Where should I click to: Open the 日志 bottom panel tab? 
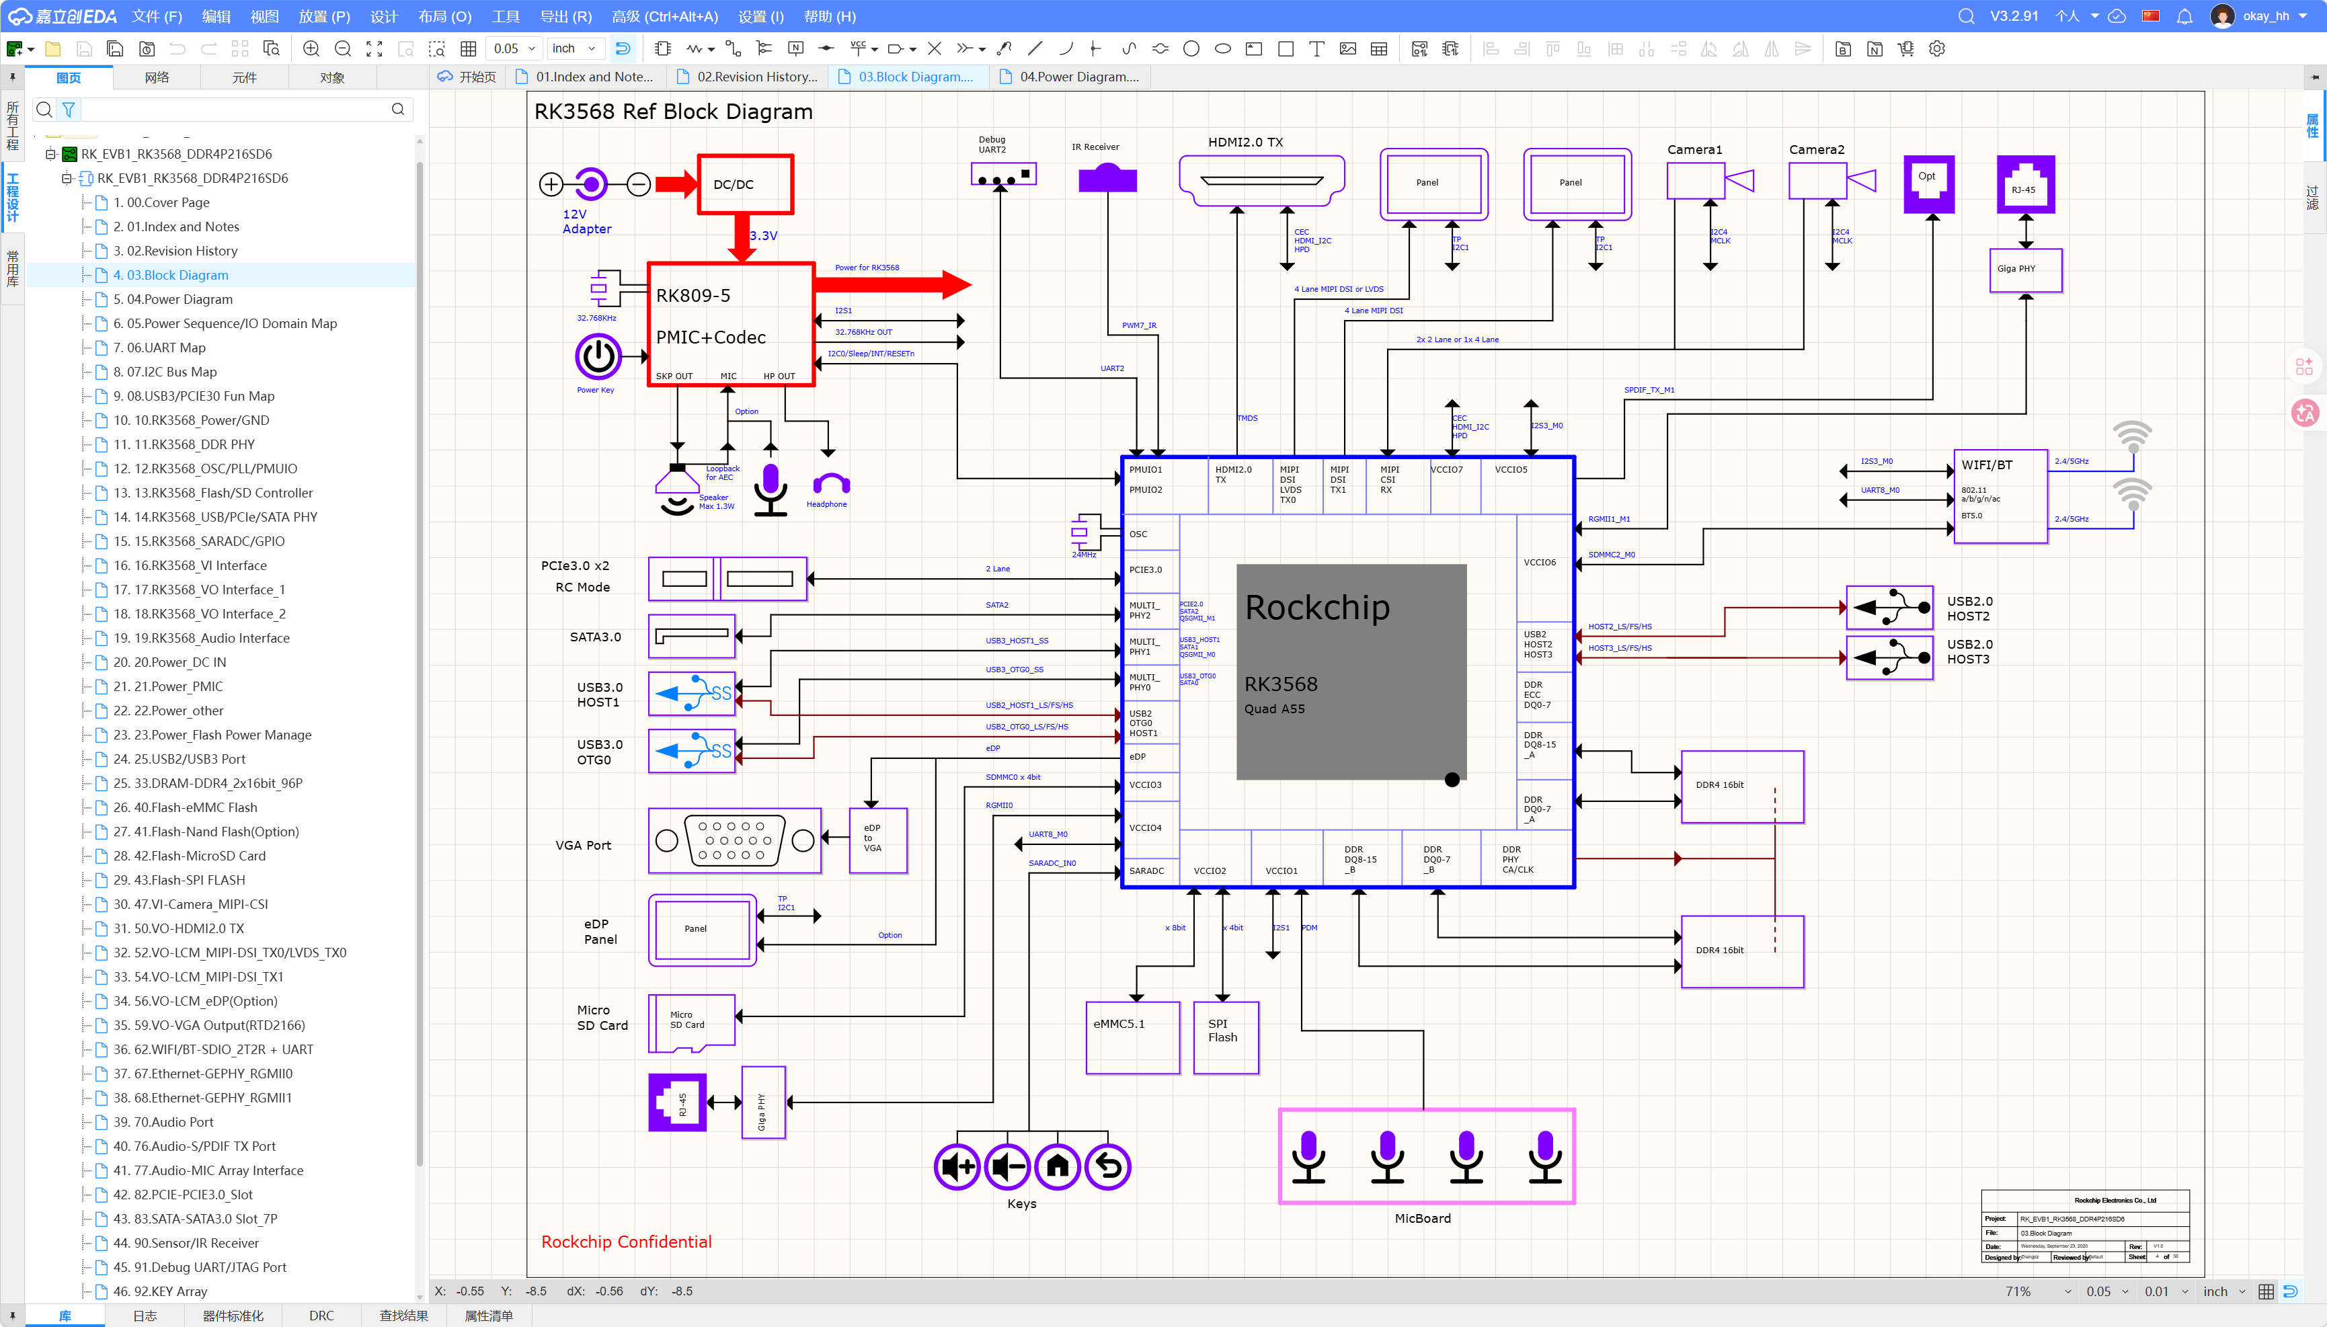point(145,1316)
